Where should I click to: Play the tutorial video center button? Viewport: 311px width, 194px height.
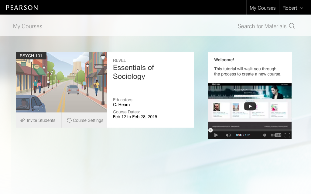[x=250, y=106]
